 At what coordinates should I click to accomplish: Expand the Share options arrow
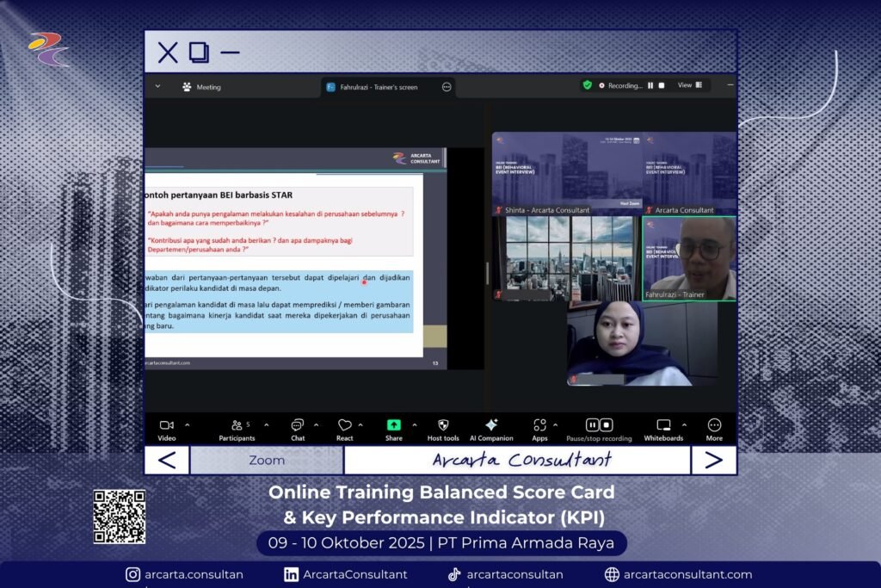[415, 424]
